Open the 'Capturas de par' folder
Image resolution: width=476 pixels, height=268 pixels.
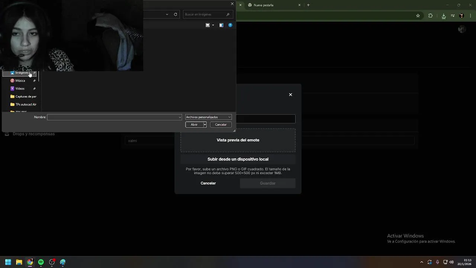coord(23,96)
